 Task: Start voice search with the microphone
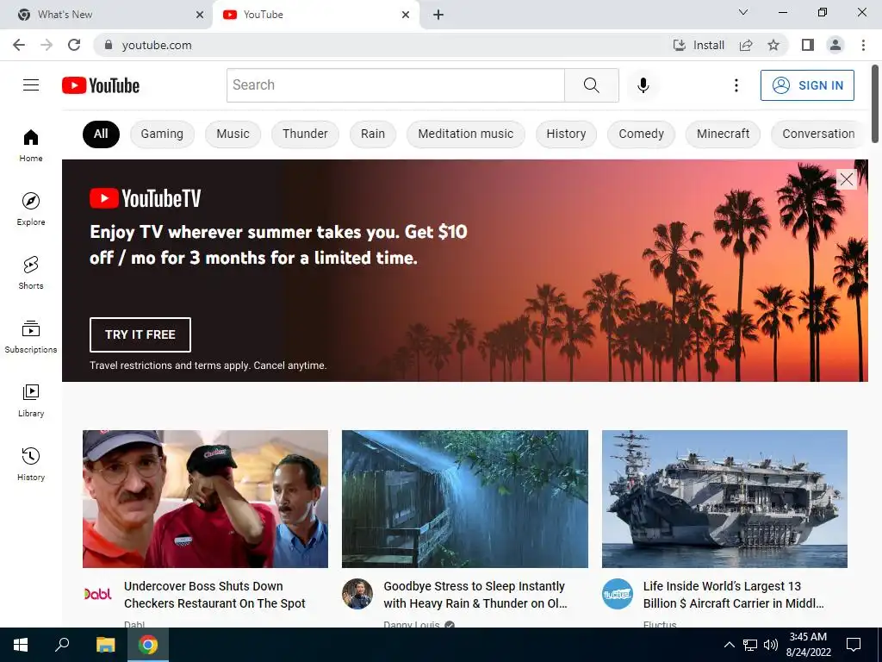pyautogui.click(x=643, y=85)
